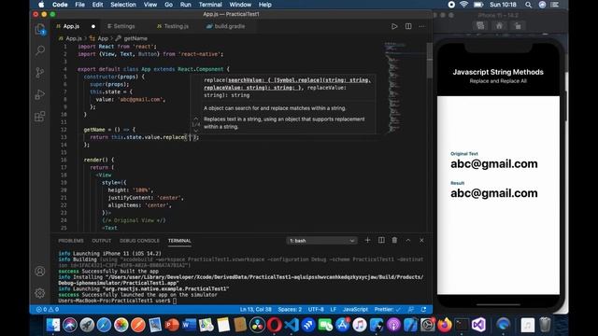Viewport: 598px width, 336px height.
Task: Open Wi-Fi status in the menu bar
Action: click(463, 5)
